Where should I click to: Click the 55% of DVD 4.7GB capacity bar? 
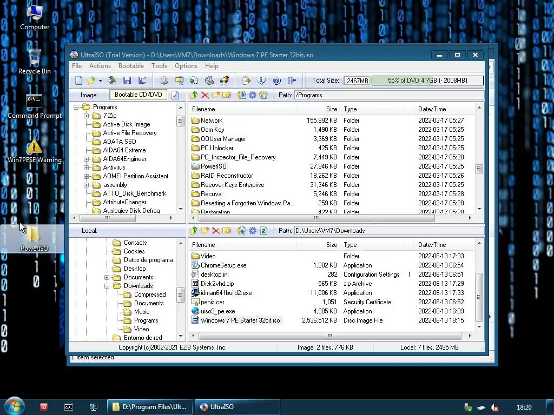pos(427,81)
